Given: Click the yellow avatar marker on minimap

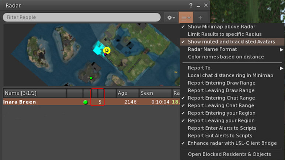Looking at the screenshot, I should [x=107, y=50].
